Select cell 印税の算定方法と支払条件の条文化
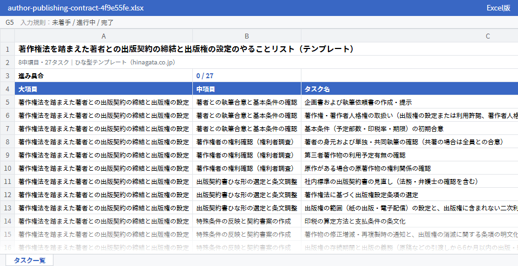518x266 pixels. click(409, 221)
